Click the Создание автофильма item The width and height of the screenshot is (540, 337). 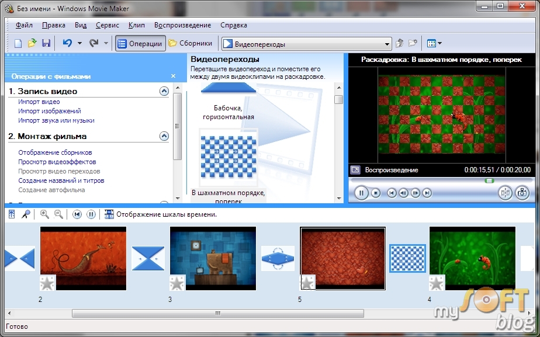point(51,190)
